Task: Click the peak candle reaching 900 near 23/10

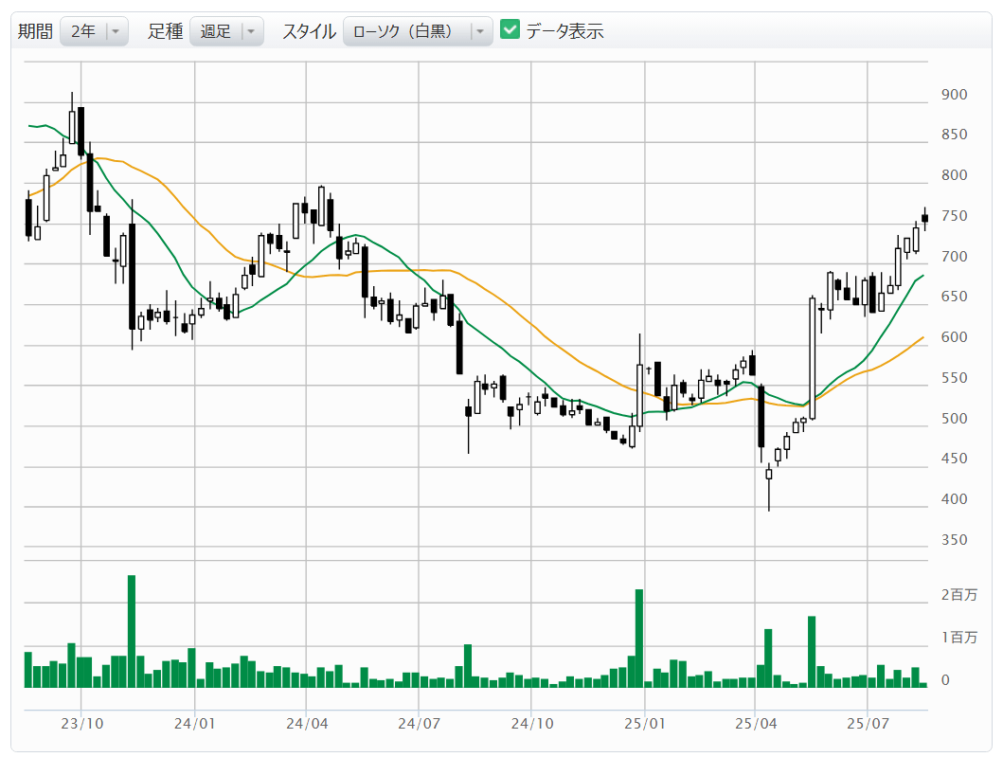Action: tap(72, 126)
